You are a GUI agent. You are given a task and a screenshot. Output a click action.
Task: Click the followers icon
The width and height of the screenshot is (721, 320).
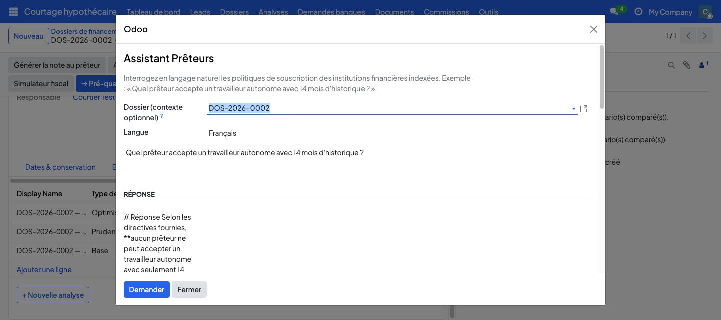(703, 64)
